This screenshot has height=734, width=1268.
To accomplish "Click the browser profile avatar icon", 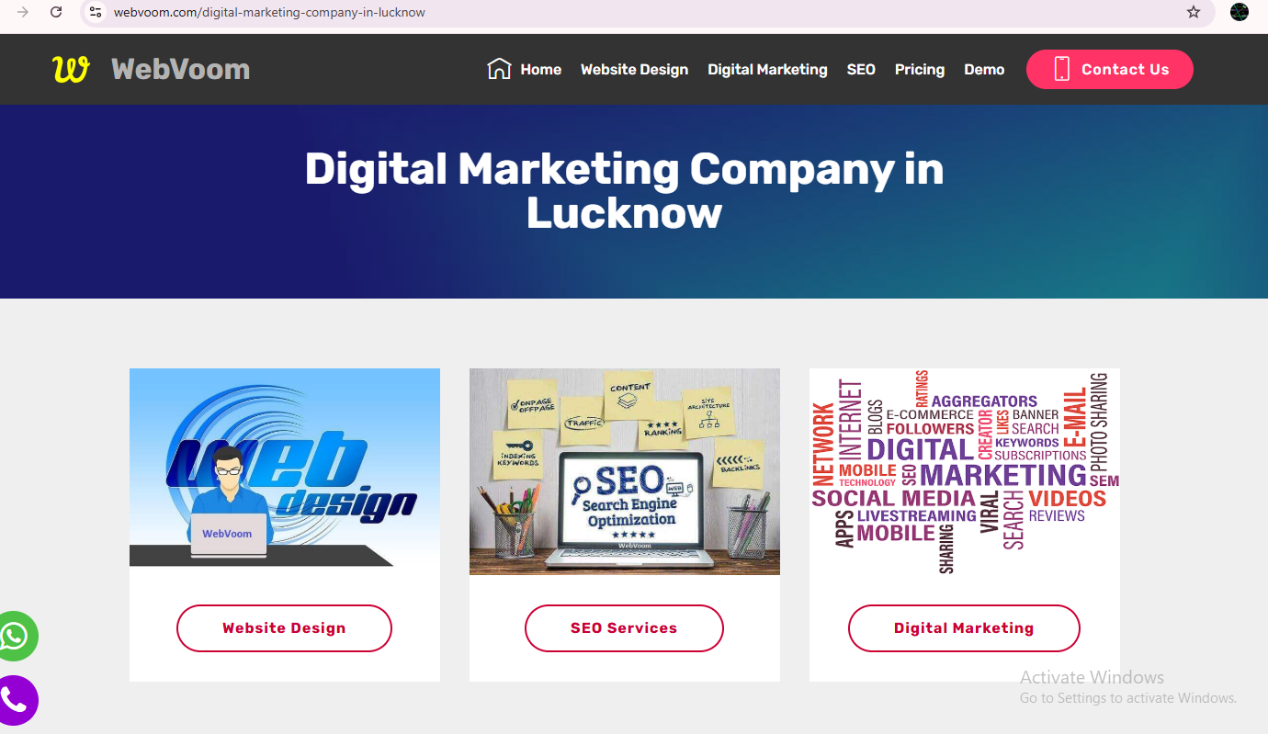I will 1240,12.
